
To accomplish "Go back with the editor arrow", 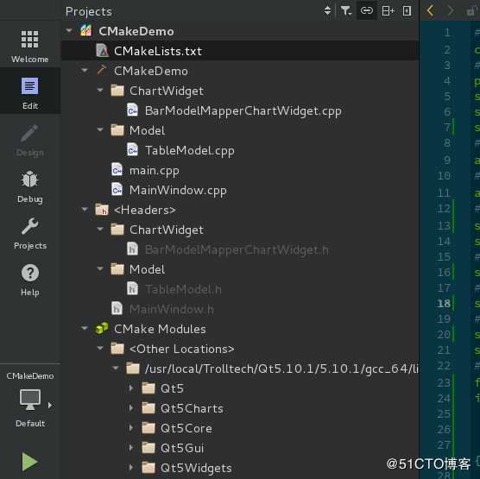I will coord(430,11).
